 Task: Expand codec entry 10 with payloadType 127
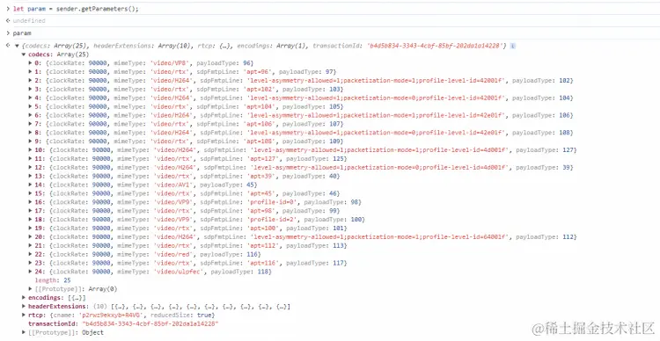30,150
